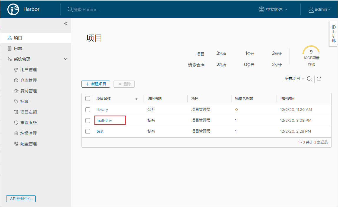Click the project list search magnifier icon

[309, 79]
